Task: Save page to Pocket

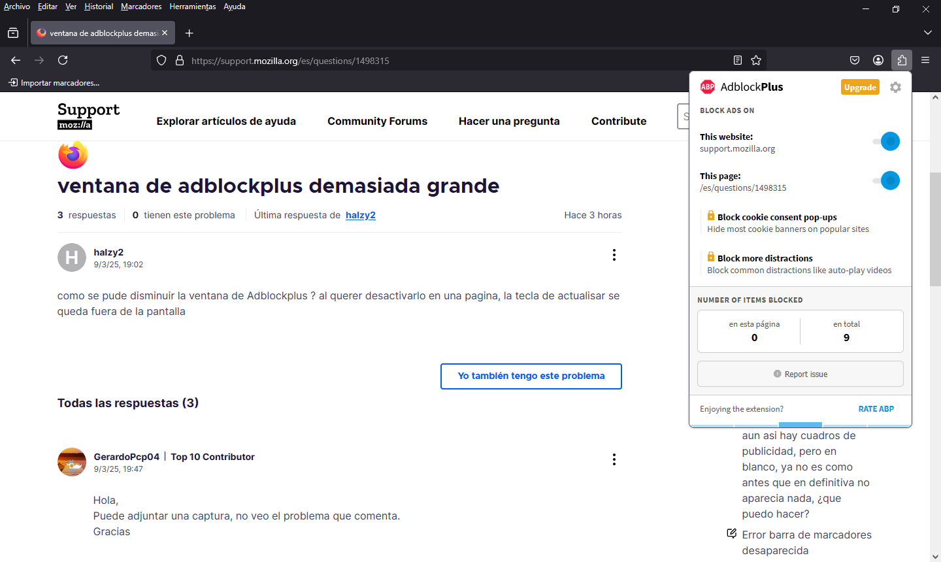Action: [x=855, y=60]
